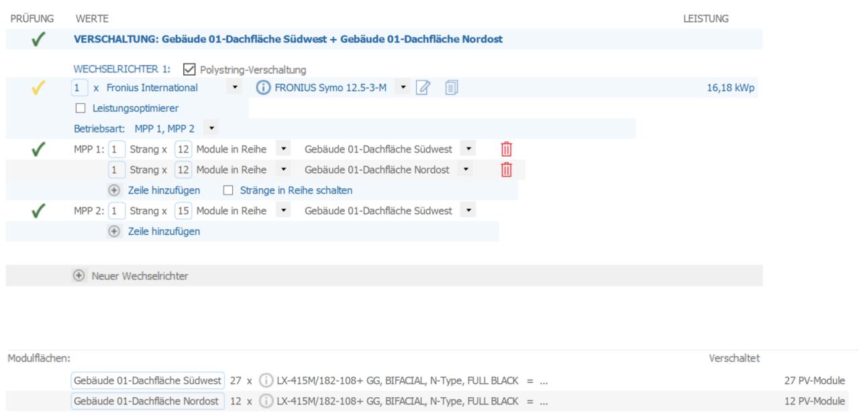Click Gebäude 01-Dachfläche Südwest module area button

point(147,381)
